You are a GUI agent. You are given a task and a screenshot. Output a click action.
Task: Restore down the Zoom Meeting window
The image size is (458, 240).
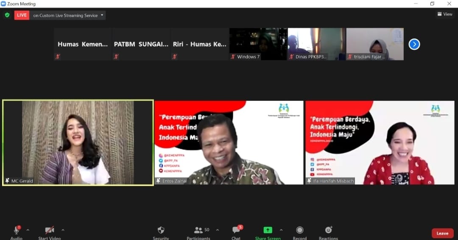[x=432, y=3]
